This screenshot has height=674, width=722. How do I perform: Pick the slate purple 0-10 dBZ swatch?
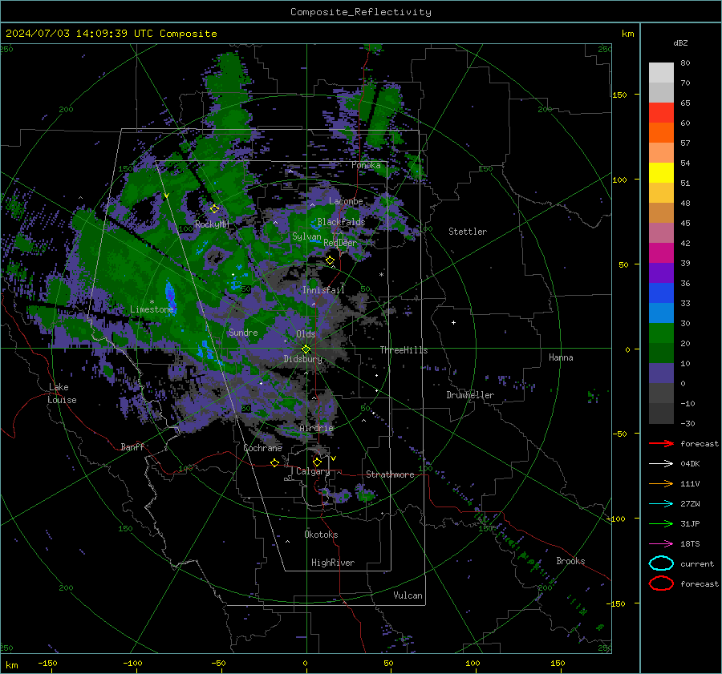click(x=661, y=373)
